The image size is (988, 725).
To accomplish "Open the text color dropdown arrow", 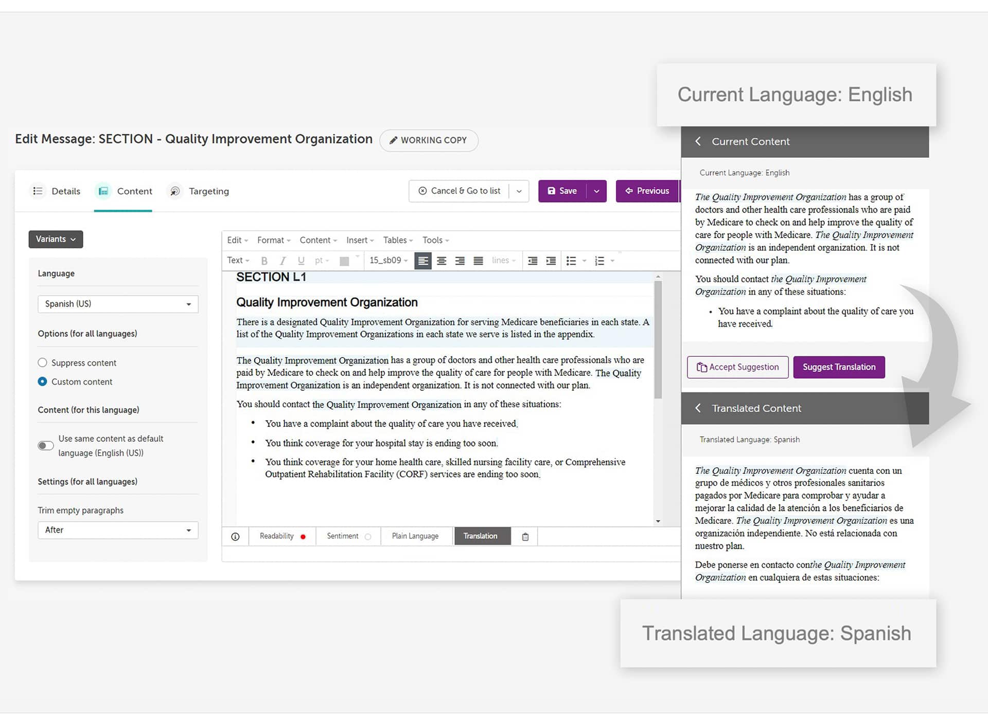I will (358, 257).
